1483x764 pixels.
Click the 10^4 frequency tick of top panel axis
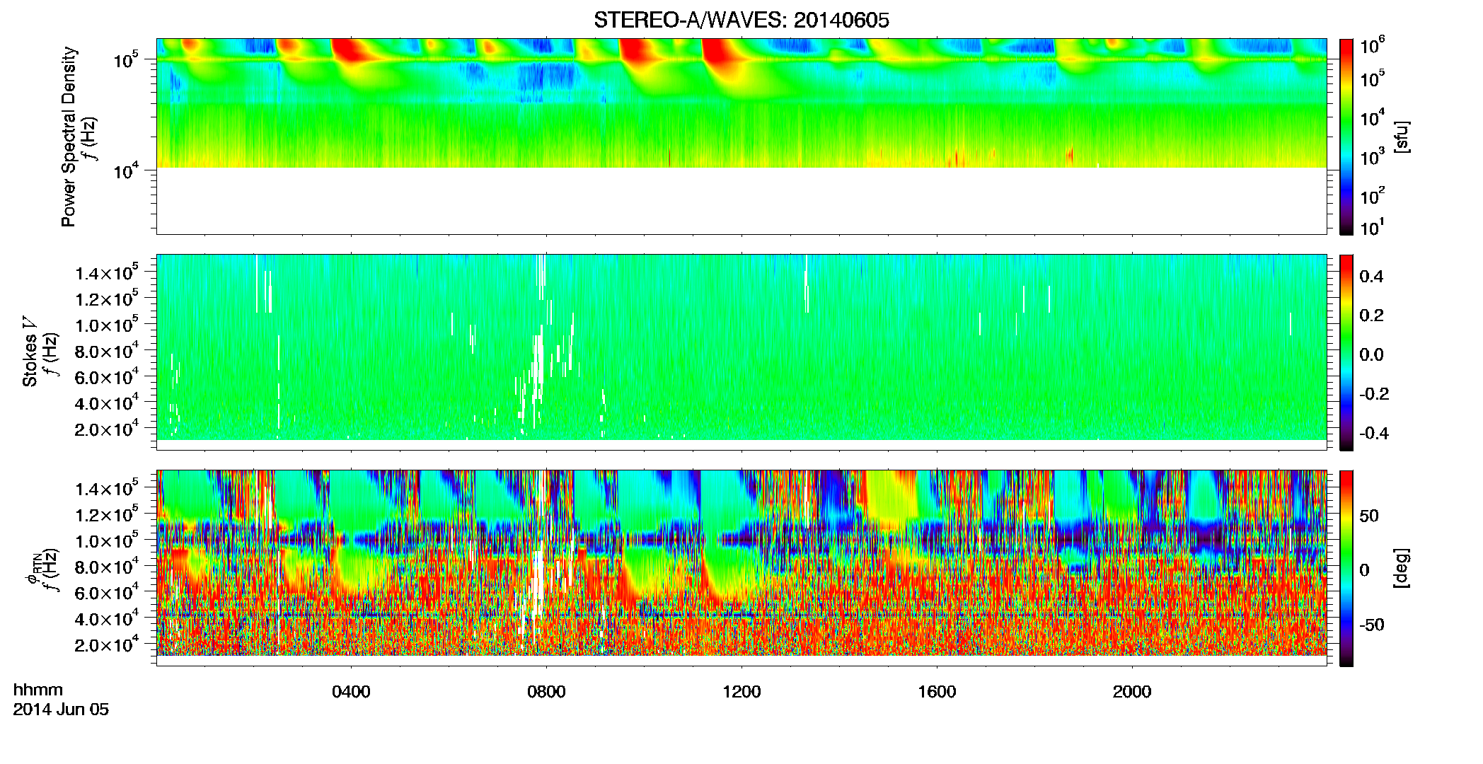(127, 170)
